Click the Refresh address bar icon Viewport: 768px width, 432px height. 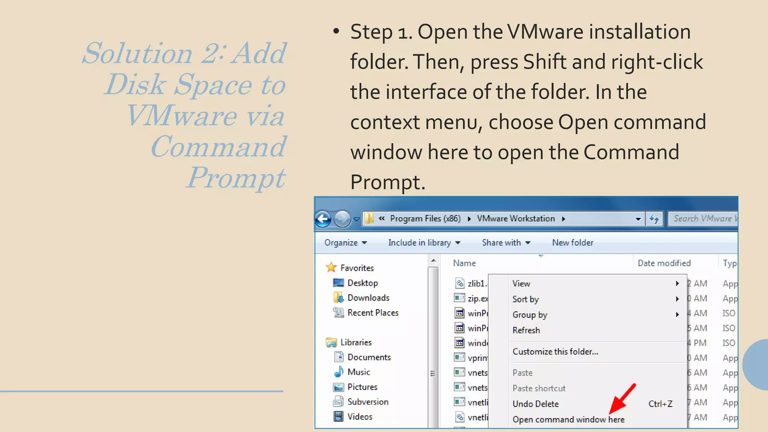click(x=654, y=219)
